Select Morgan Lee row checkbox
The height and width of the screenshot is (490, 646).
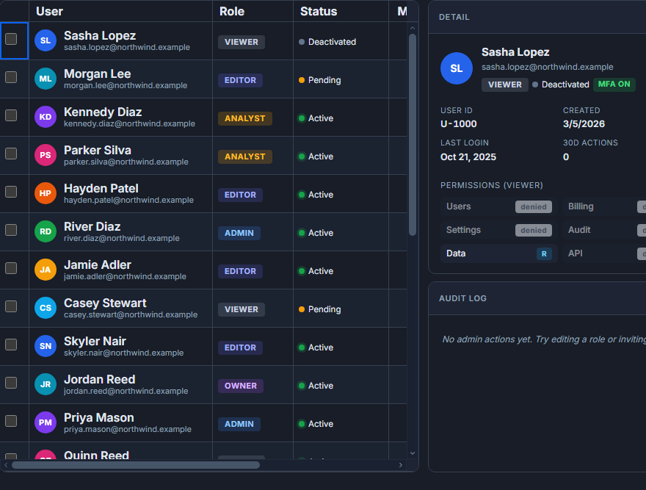coord(11,77)
